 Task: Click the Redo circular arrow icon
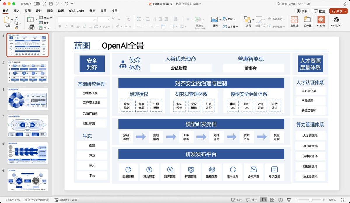point(67,3)
